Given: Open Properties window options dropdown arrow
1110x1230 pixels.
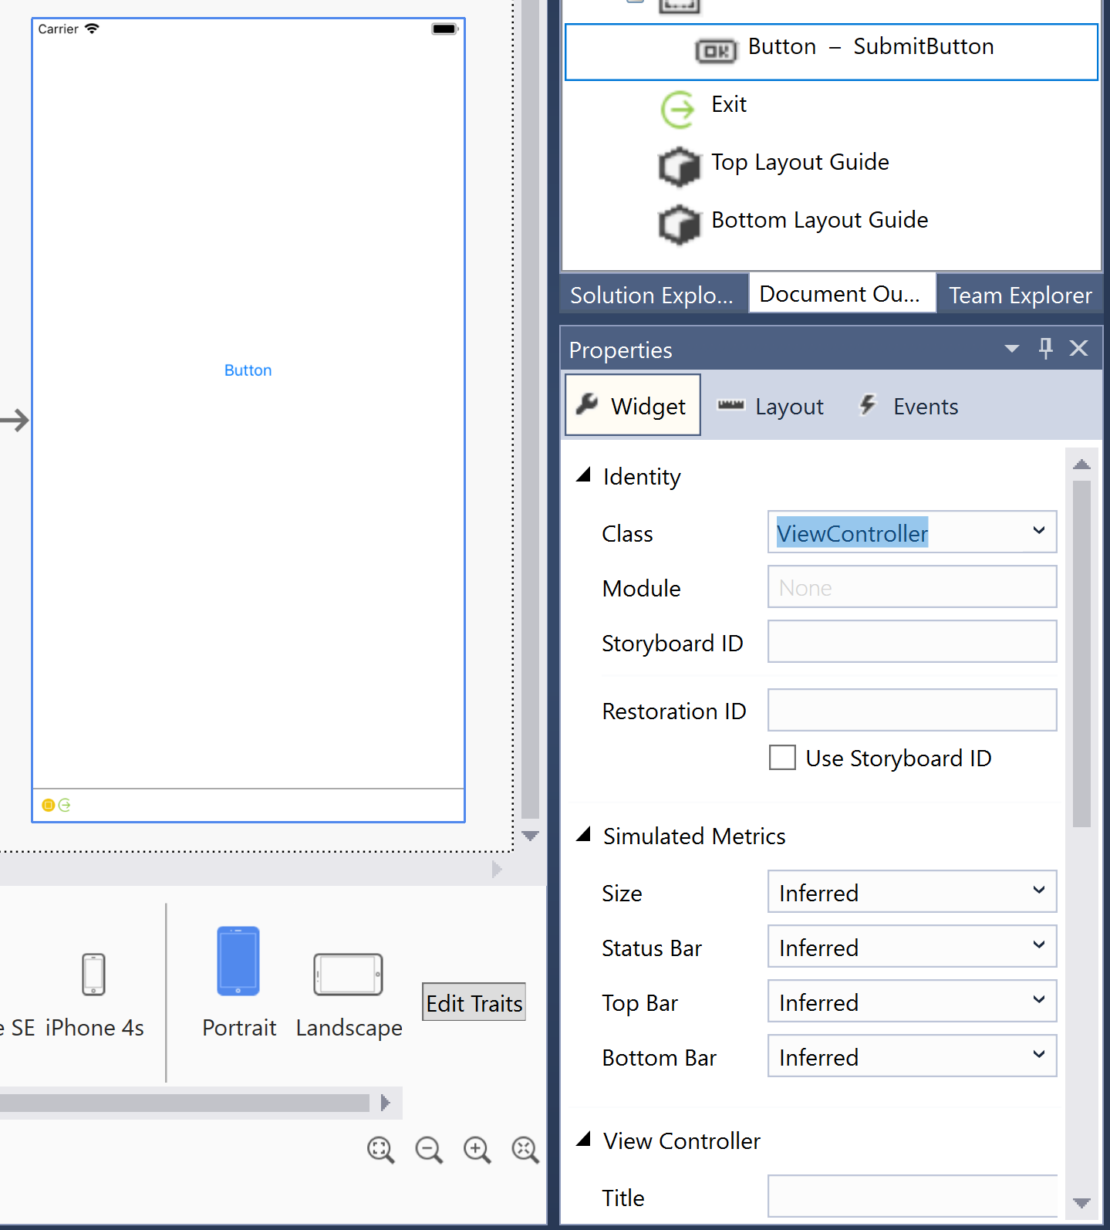Looking at the screenshot, I should (x=1011, y=349).
